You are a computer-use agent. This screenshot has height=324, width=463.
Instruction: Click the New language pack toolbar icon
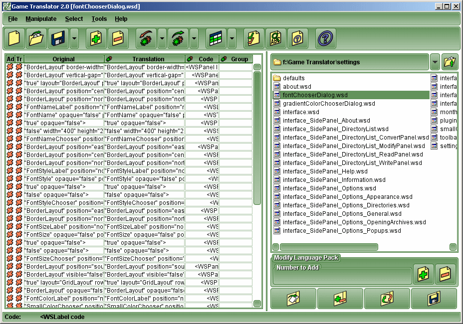point(14,38)
